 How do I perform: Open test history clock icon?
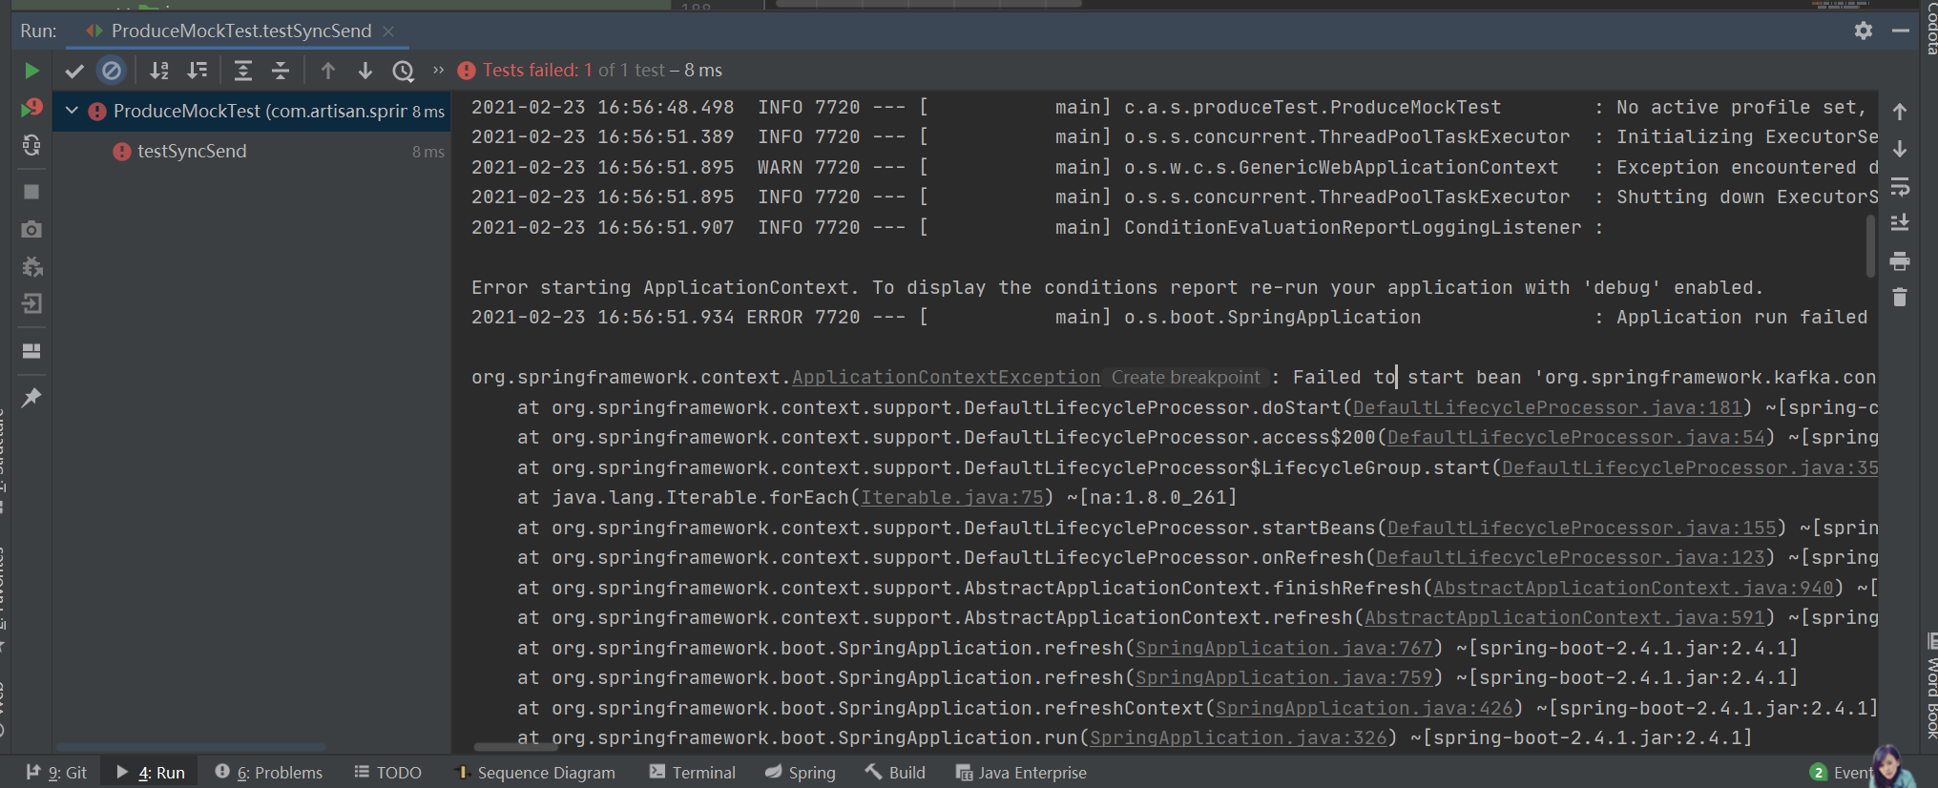(x=404, y=71)
